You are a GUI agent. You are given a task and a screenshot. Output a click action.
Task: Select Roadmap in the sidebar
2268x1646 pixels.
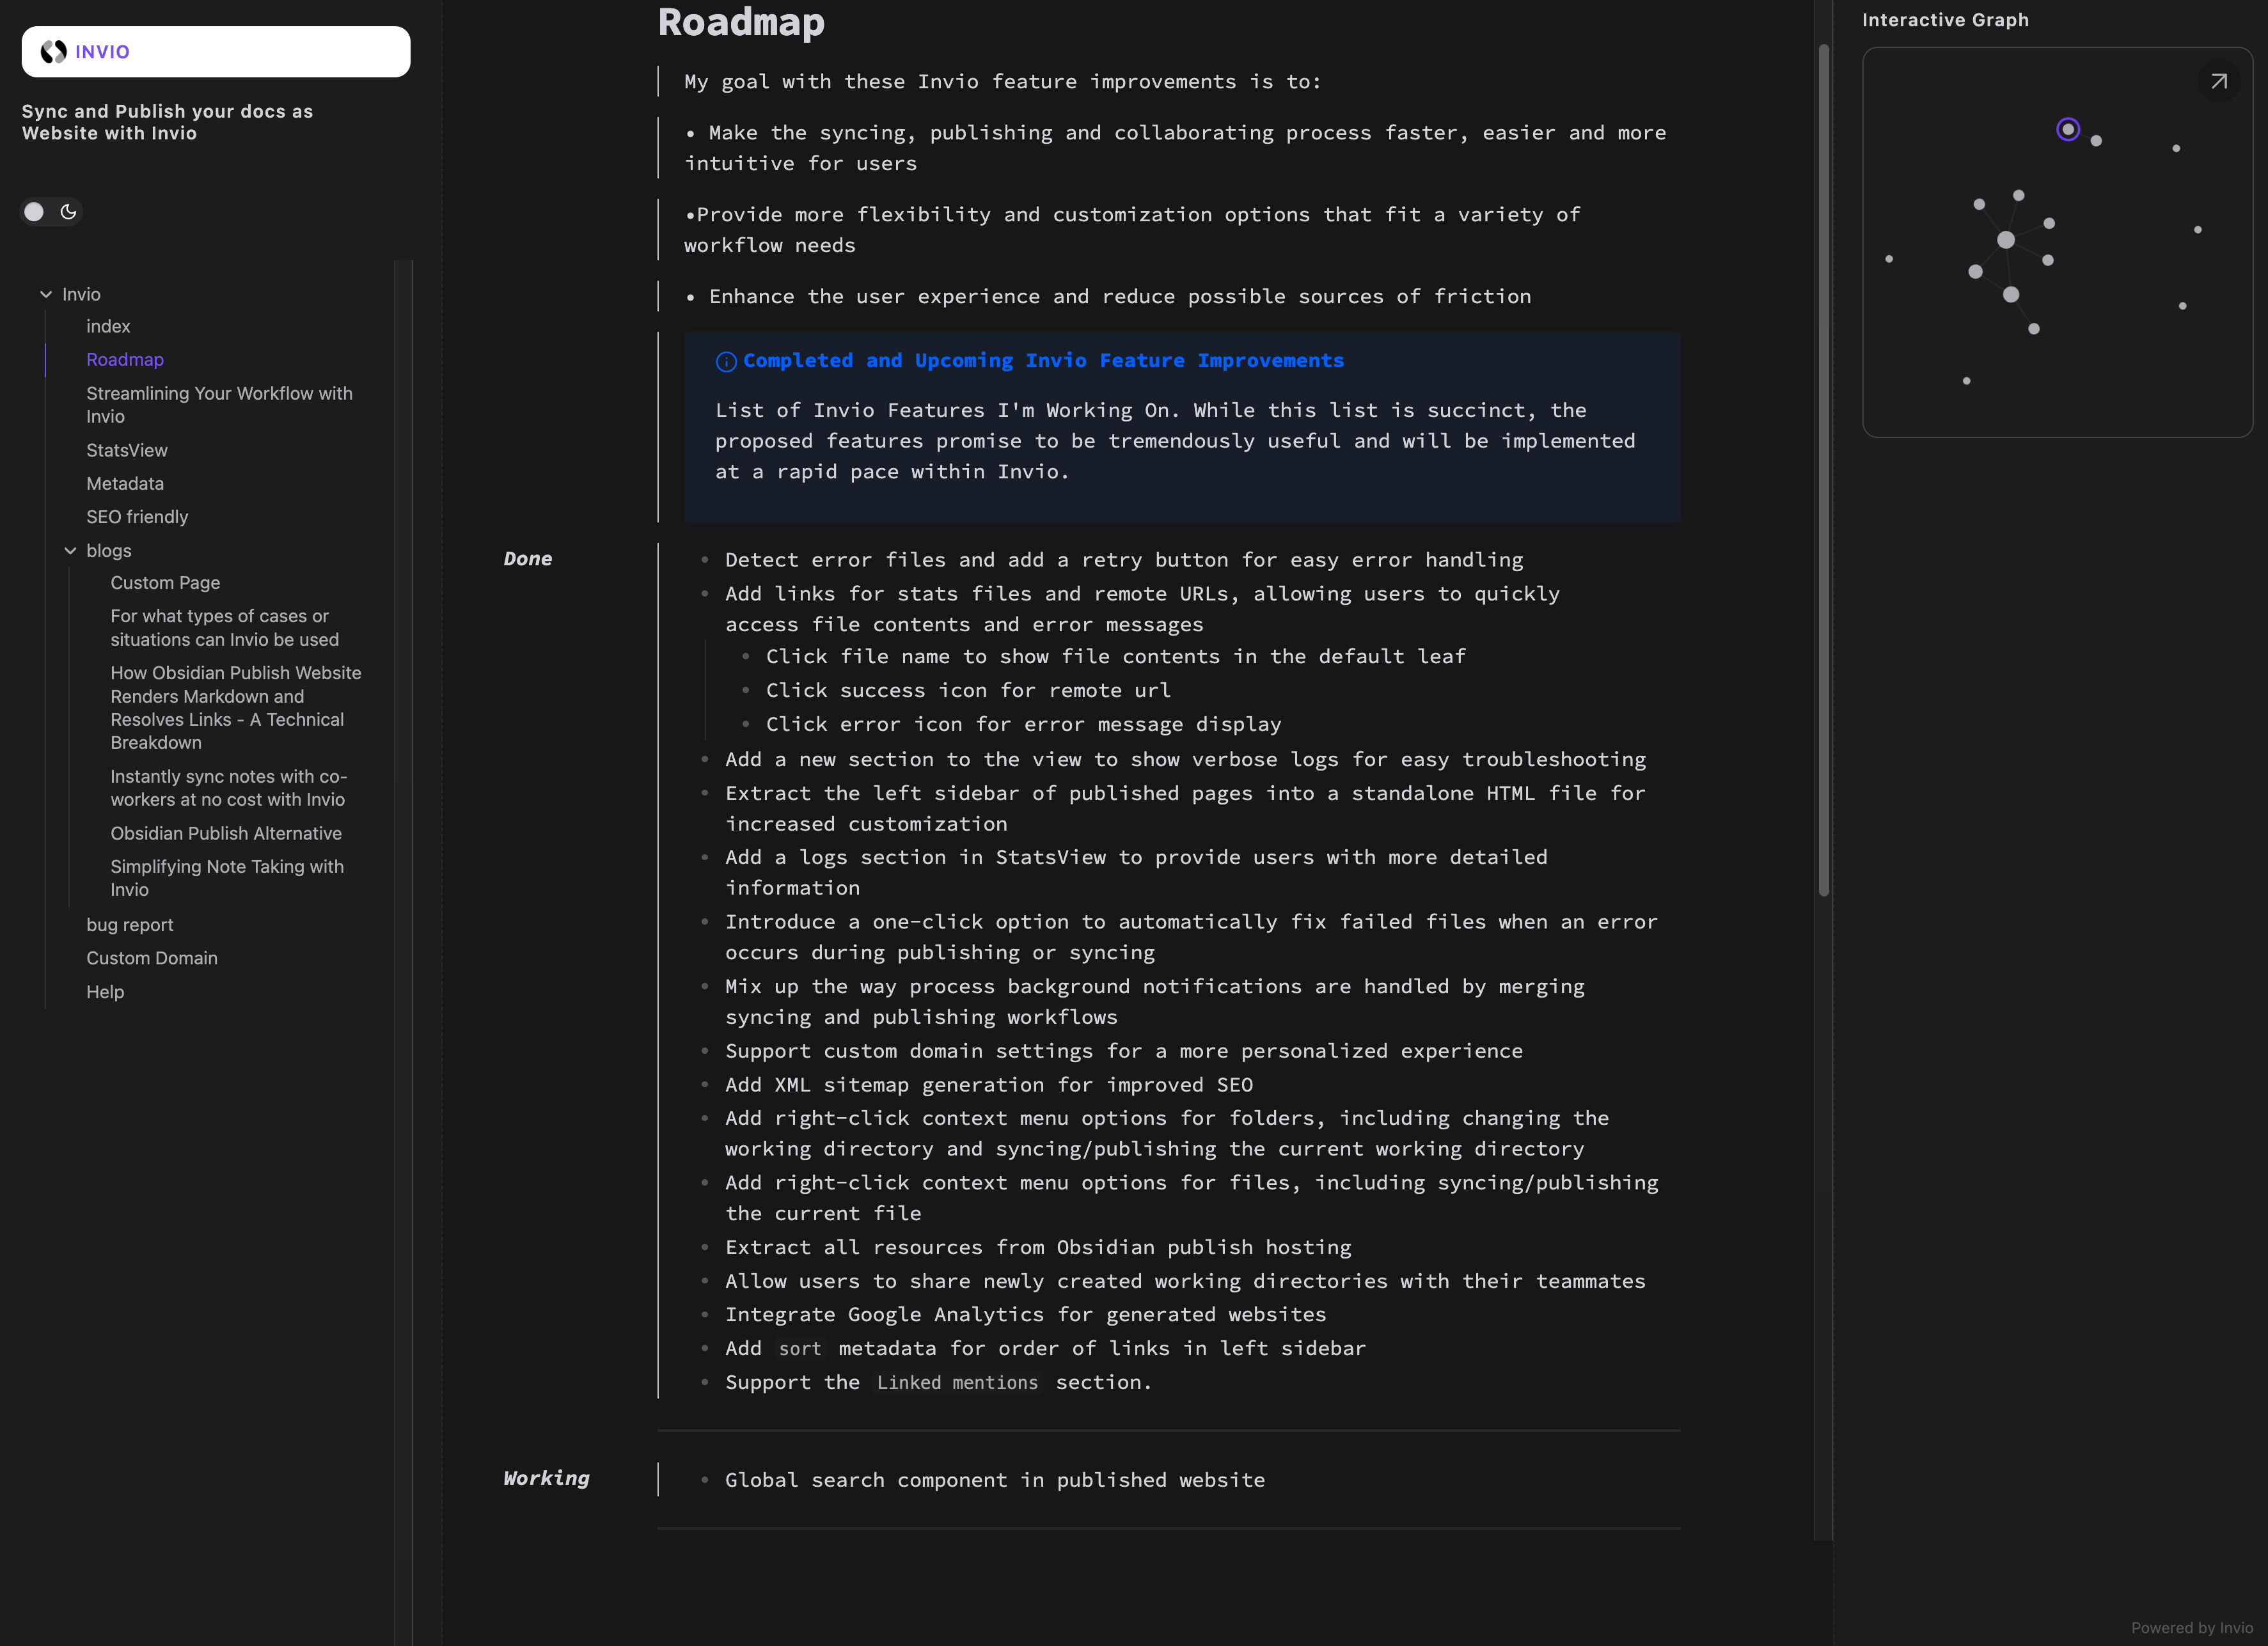(x=125, y=359)
